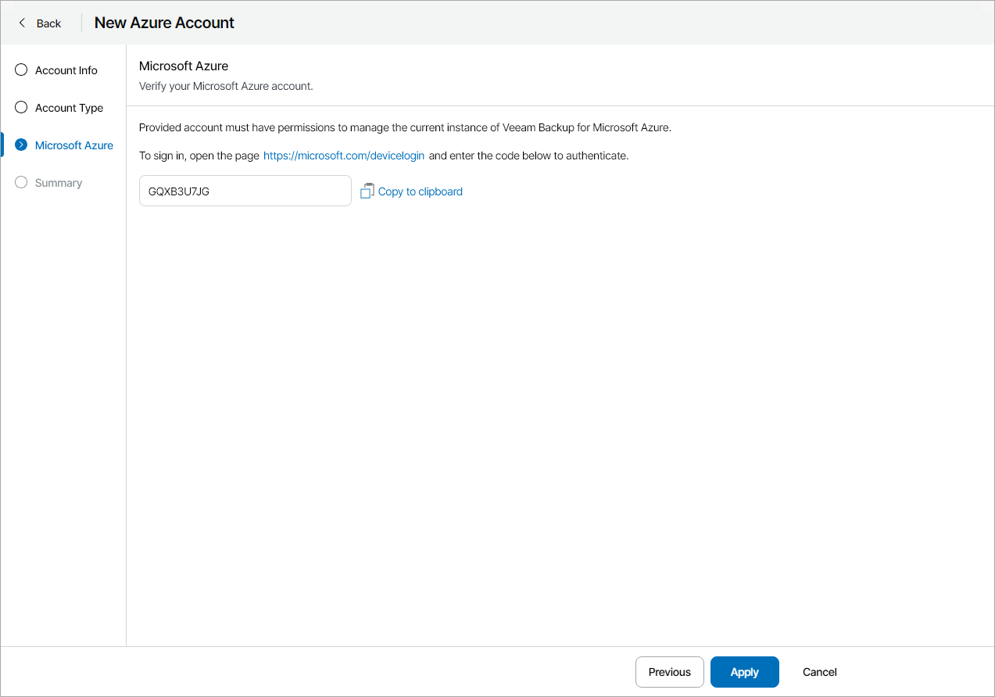
Task: Click the blue arrow icon on Microsoft Azure step
Action: (20, 145)
